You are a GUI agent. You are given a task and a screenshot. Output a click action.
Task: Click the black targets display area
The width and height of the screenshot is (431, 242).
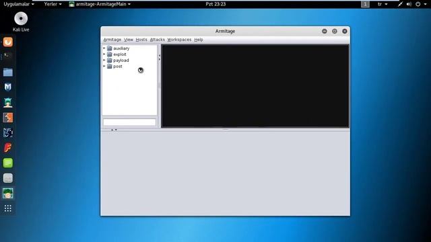pos(255,86)
